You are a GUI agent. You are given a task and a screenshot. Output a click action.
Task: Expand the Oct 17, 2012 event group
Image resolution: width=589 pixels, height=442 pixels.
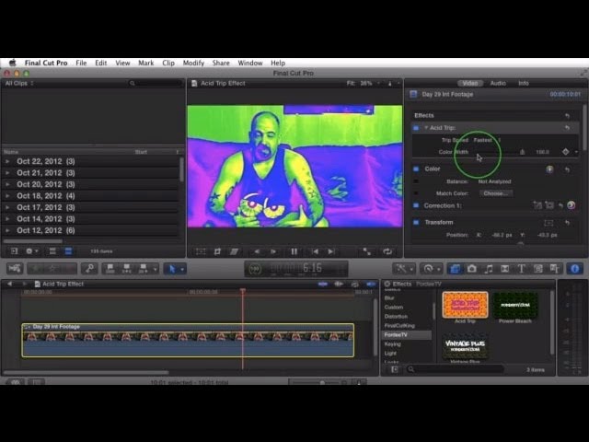7,207
